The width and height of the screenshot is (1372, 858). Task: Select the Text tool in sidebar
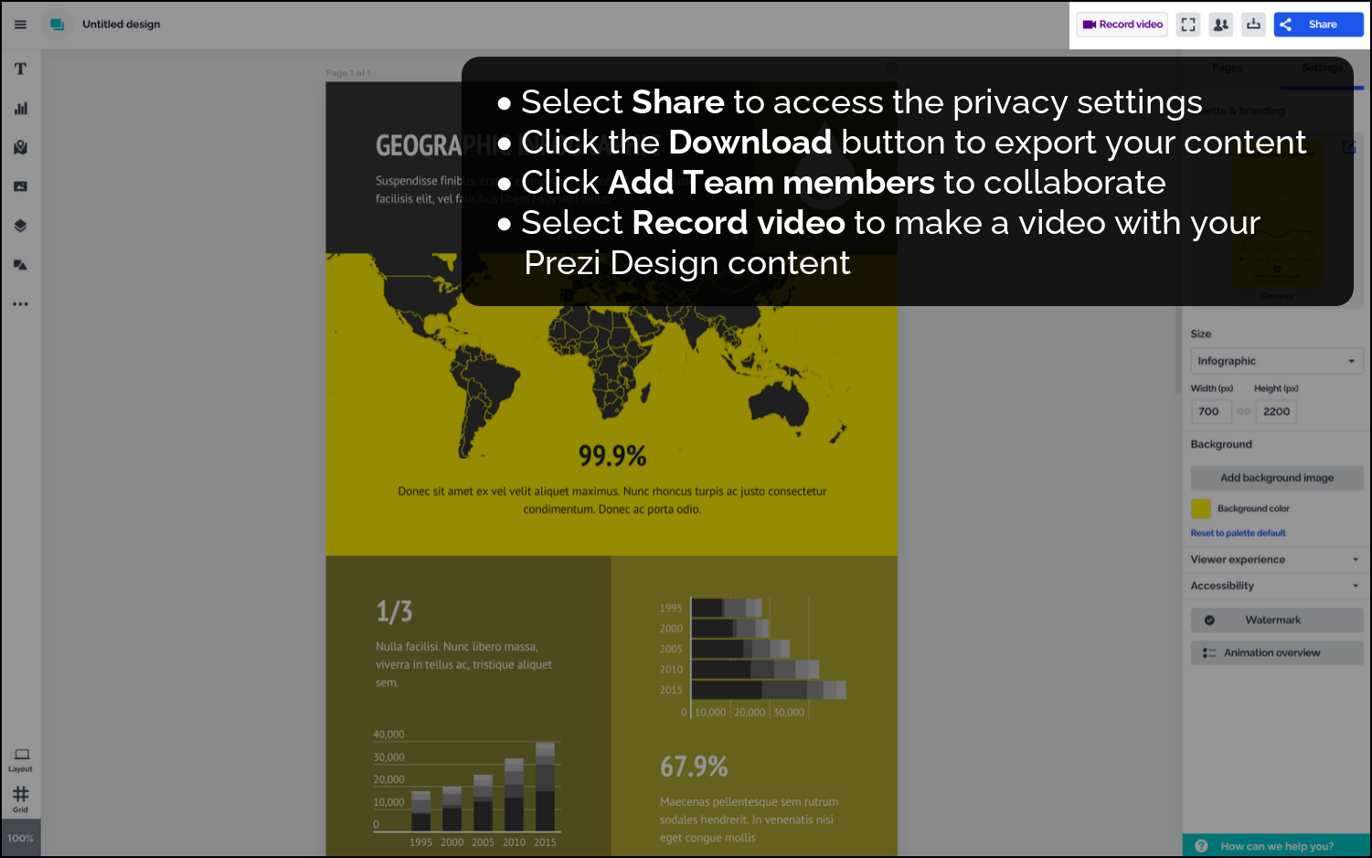(20, 69)
